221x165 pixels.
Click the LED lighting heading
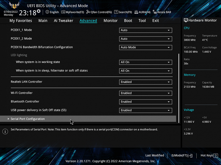tap(19, 55)
